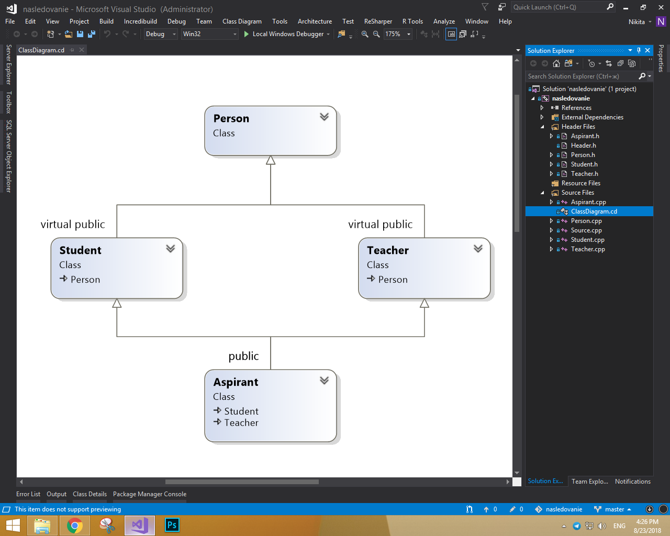Screen dimensions: 670x536
Task: Click the download updates status bar icon
Action: pyautogui.click(x=650, y=509)
